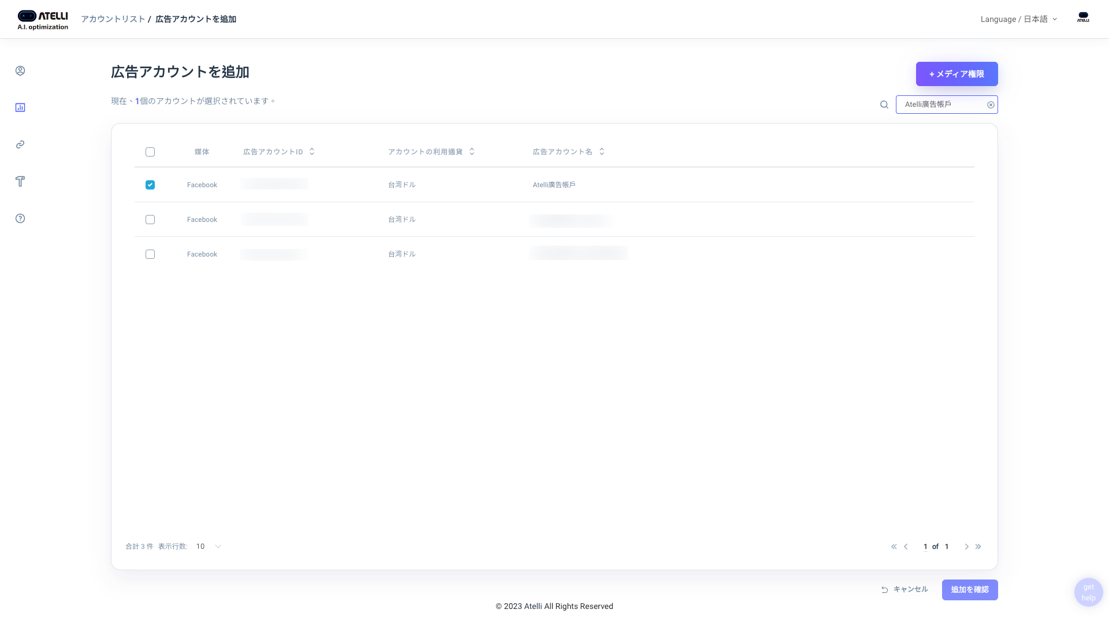This screenshot has width=1109, height=624.
Task: Open the Language / 日本語 dropdown
Action: pos(1019,19)
